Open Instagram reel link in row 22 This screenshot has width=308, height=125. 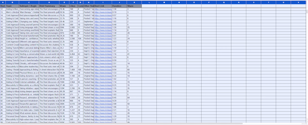[103, 39]
